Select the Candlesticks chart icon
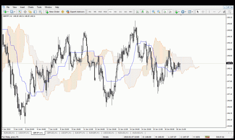 (x=143, y=12)
